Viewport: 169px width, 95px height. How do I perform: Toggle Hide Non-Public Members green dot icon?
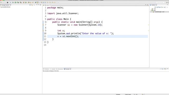tap(163, 7)
